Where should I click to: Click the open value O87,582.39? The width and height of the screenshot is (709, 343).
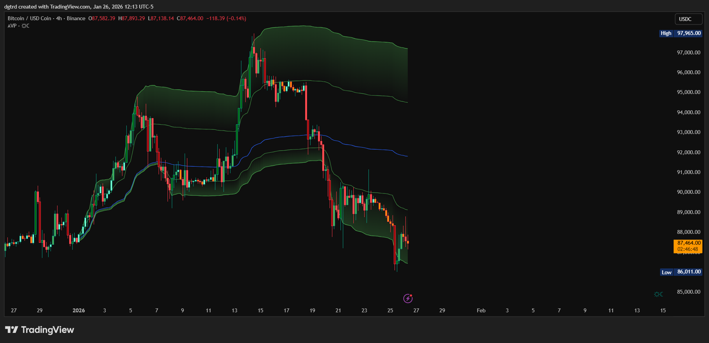[102, 18]
